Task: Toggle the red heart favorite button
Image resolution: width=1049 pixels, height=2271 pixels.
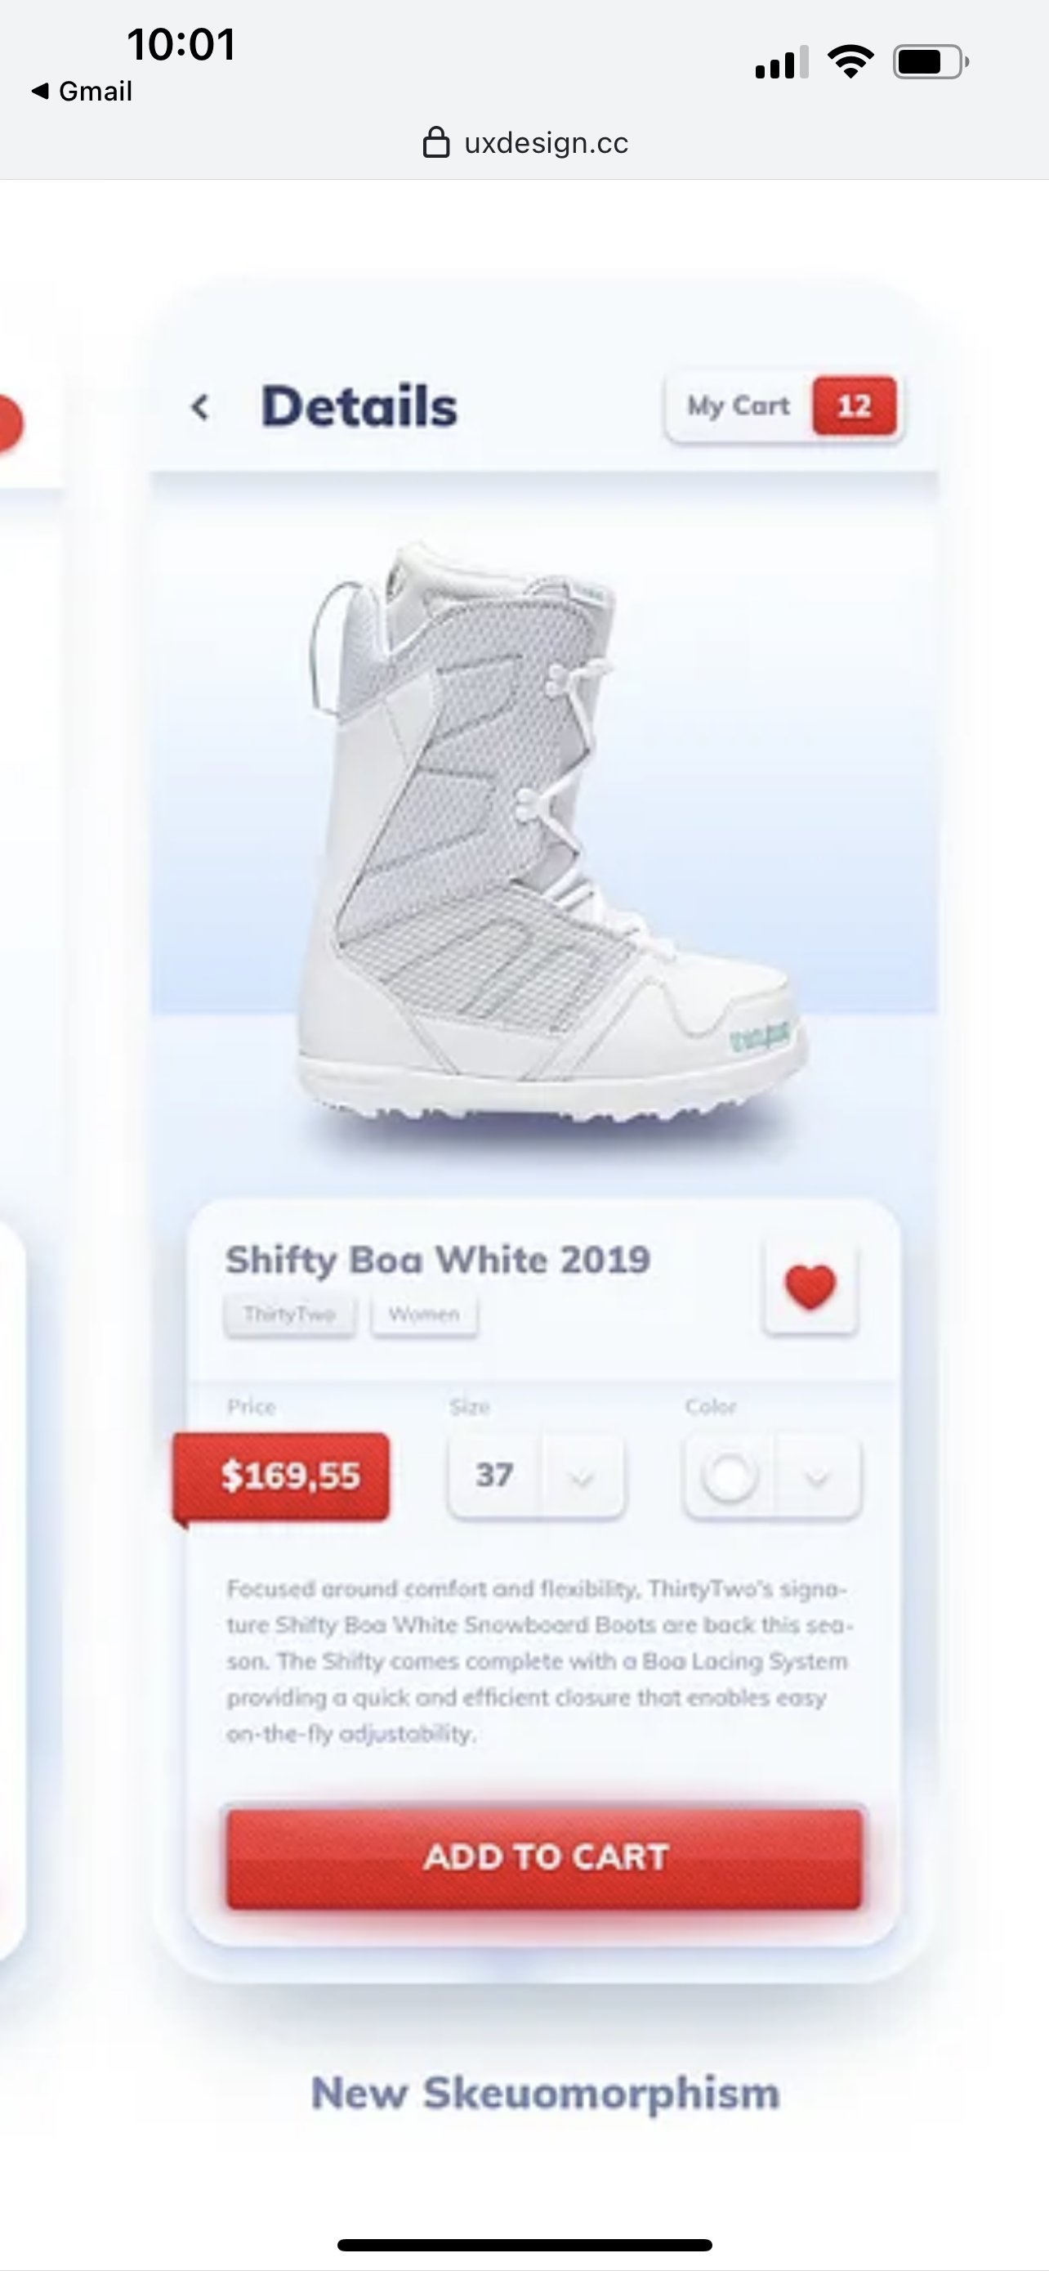Action: tap(810, 1288)
